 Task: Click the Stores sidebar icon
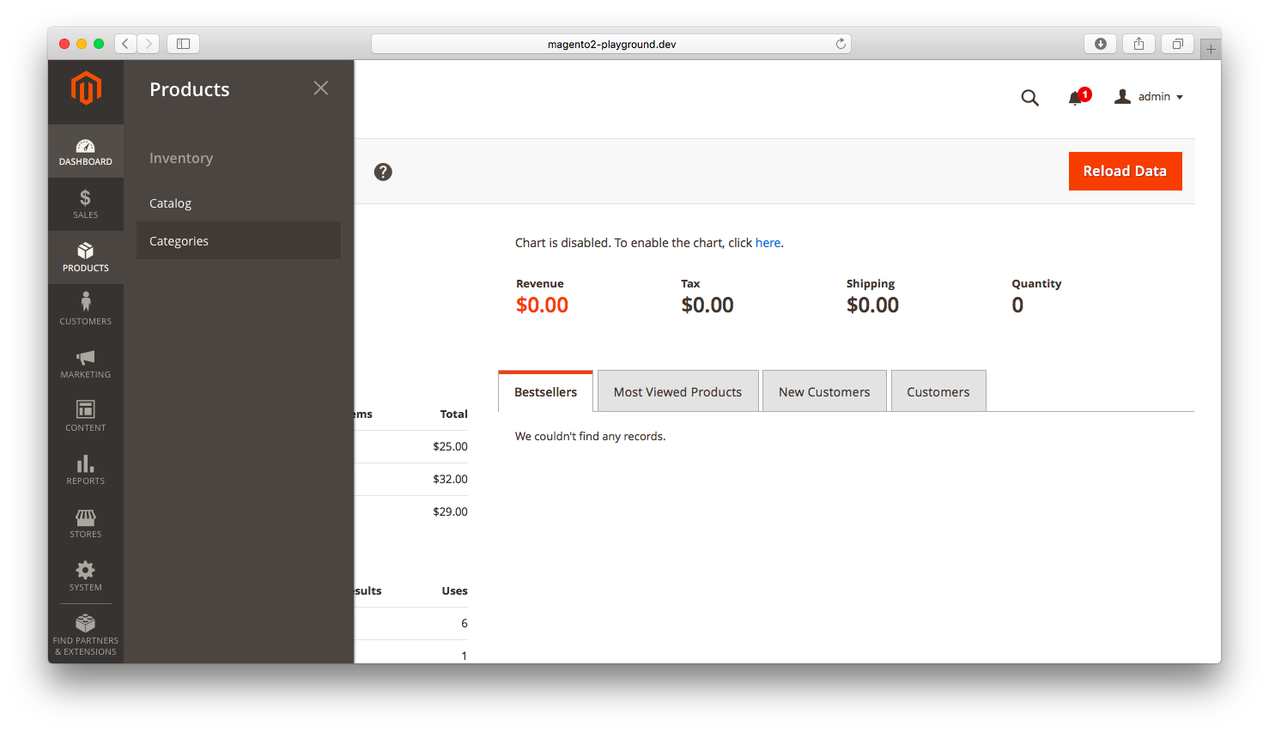coord(85,522)
